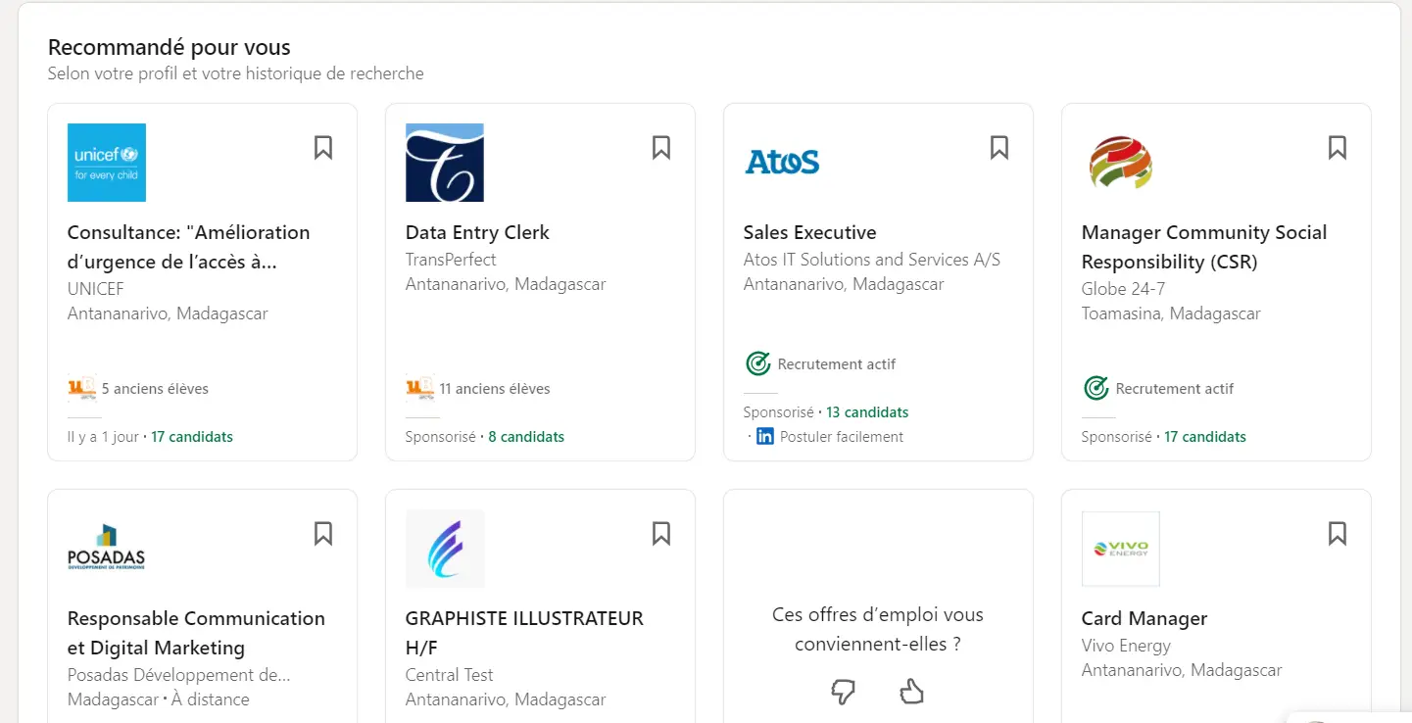Click the '13 candidats' text
Image resolution: width=1412 pixels, height=723 pixels.
click(x=867, y=412)
